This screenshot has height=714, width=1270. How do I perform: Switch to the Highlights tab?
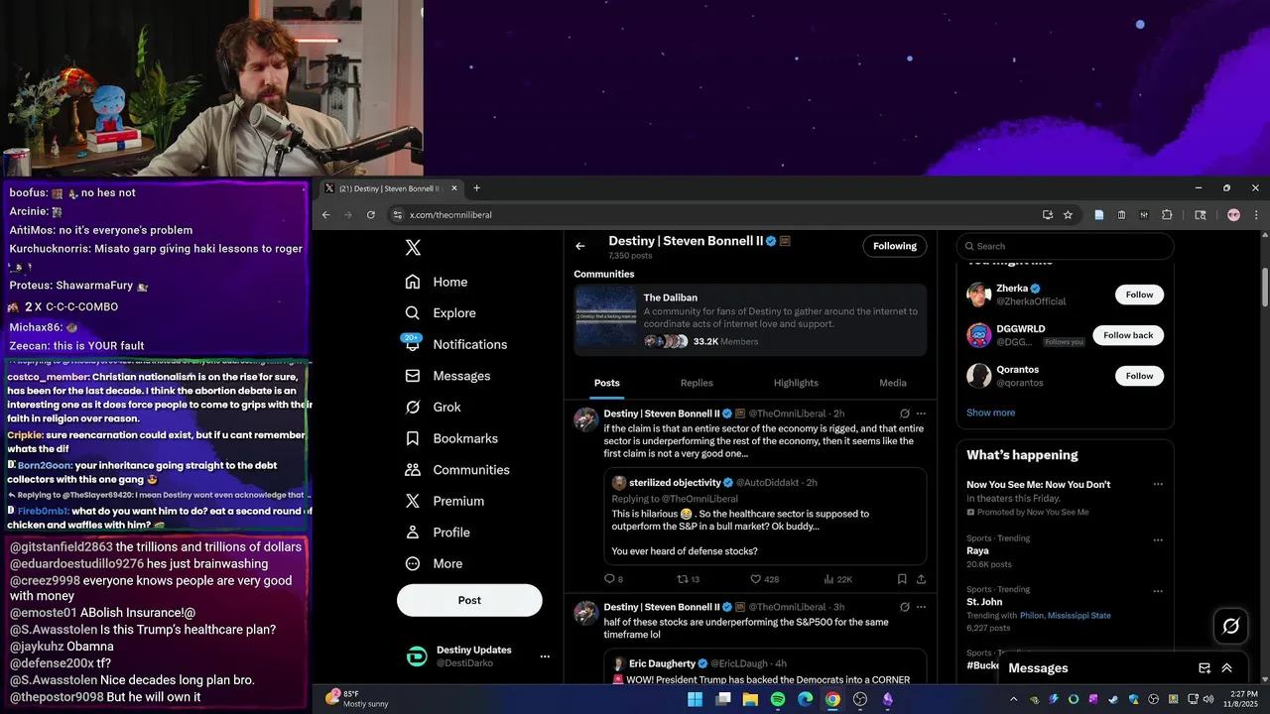[x=796, y=383]
